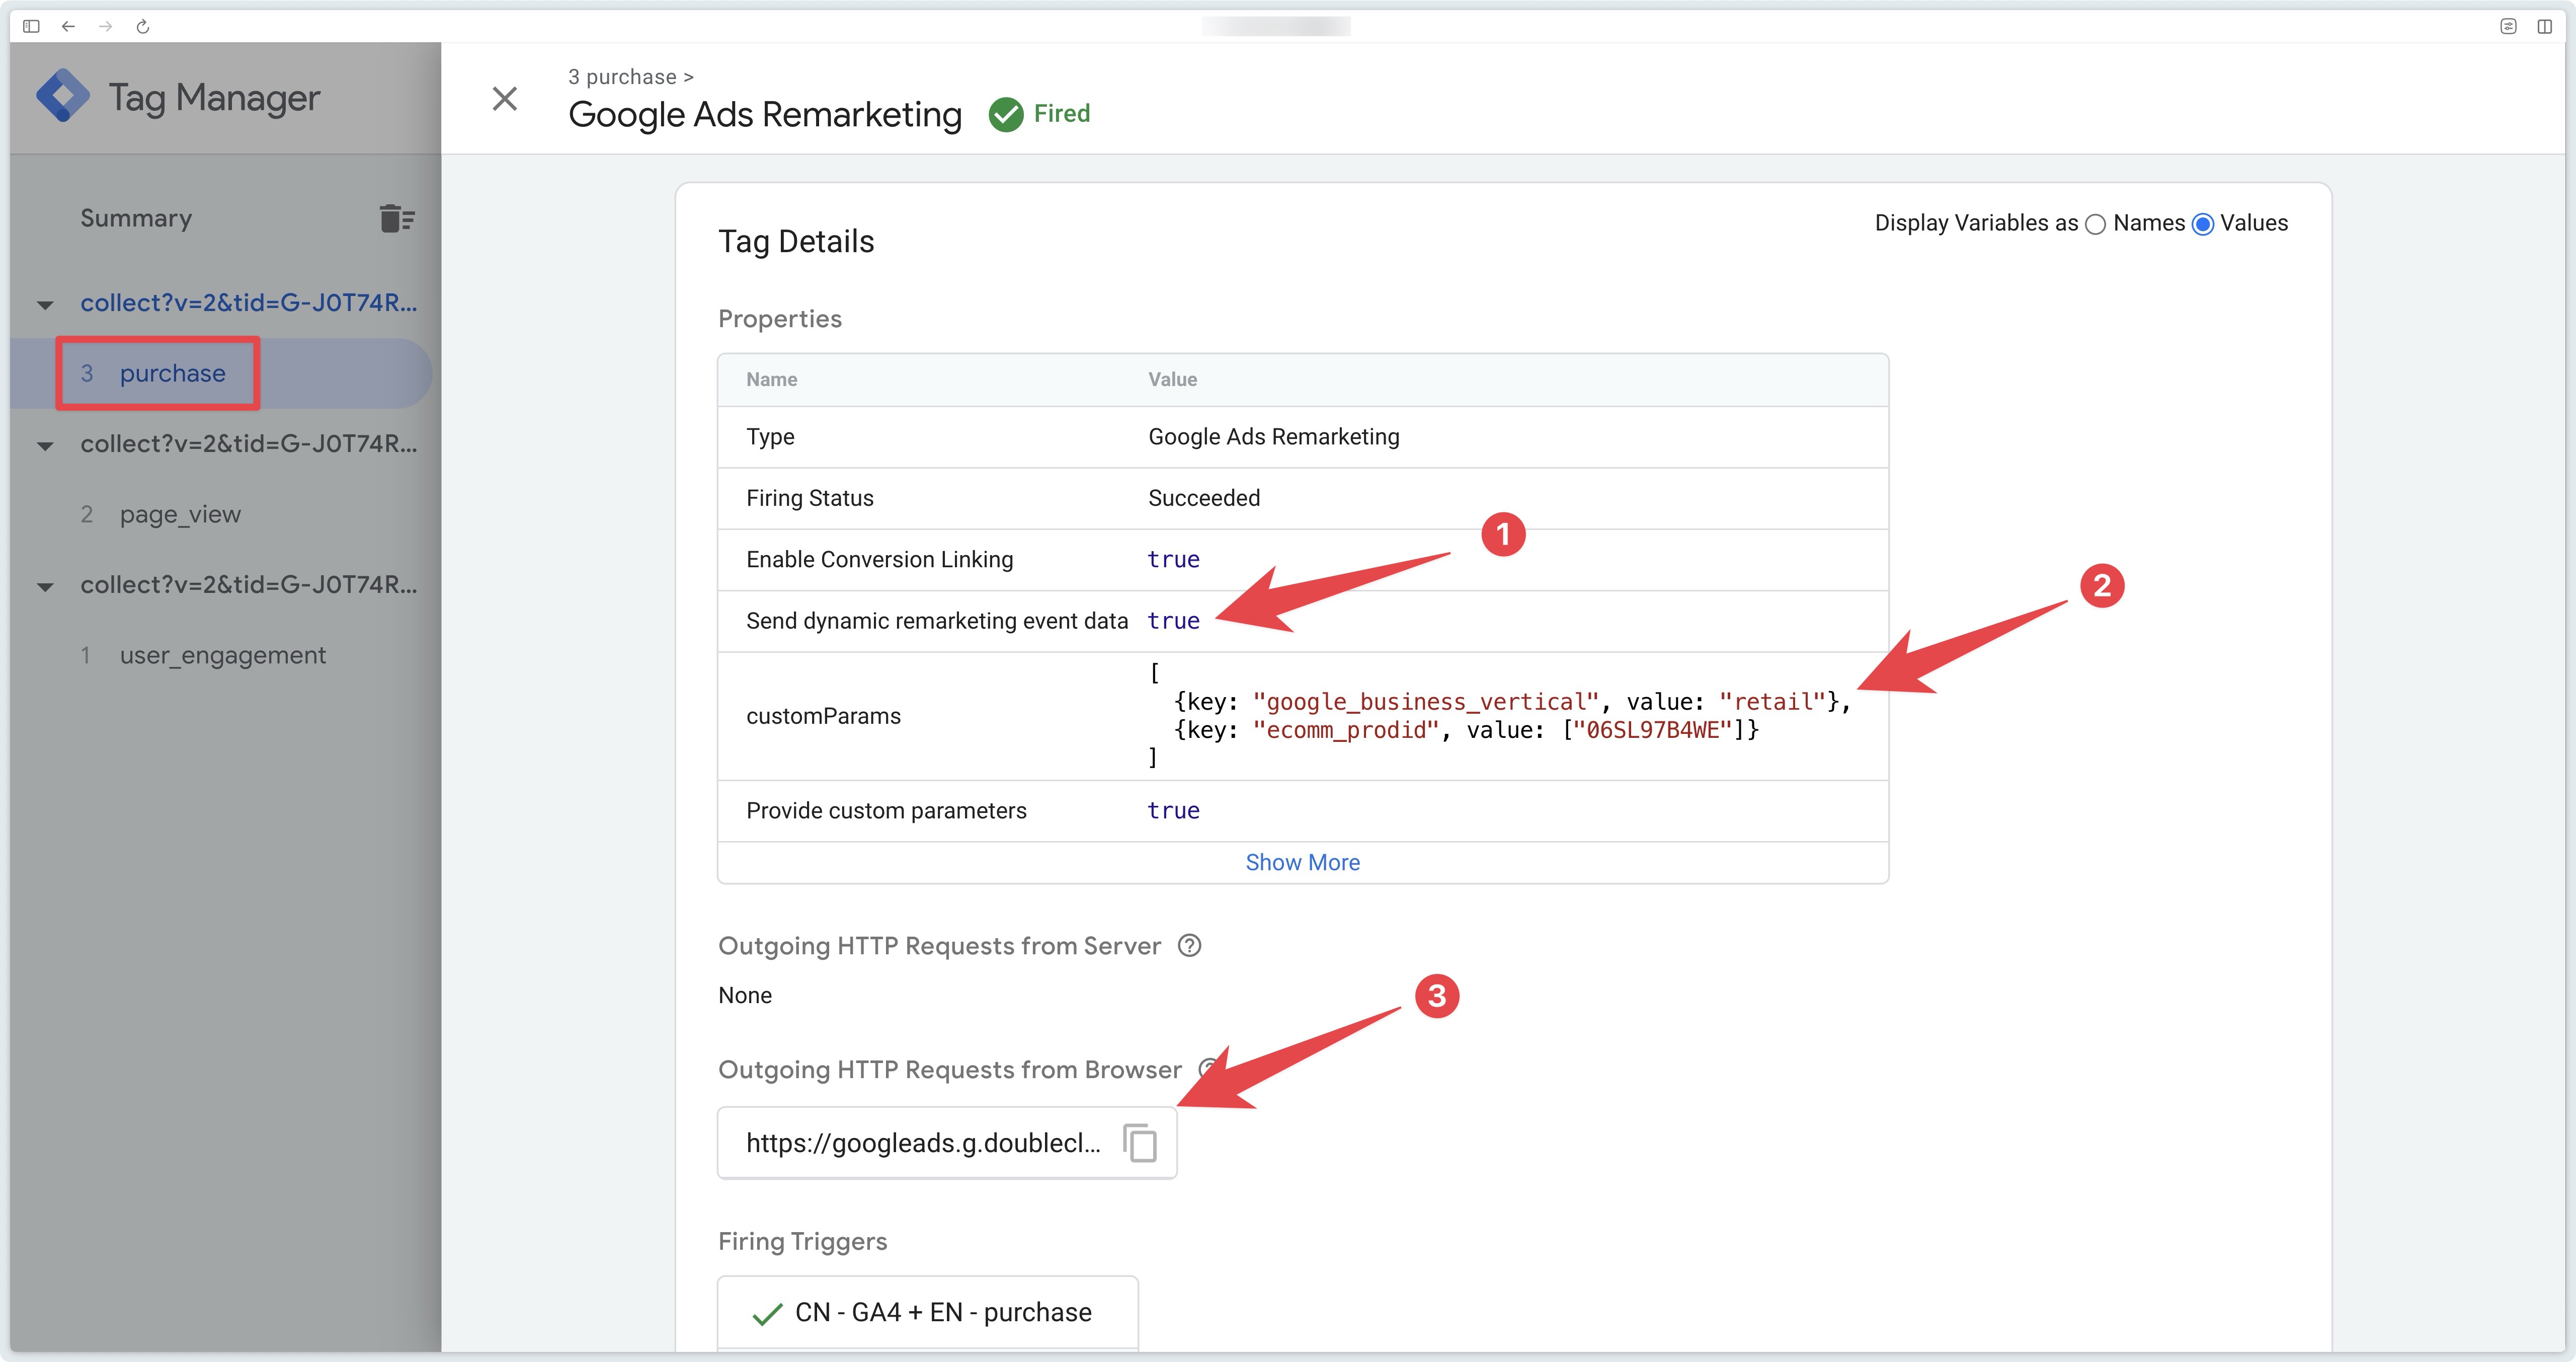
Task: Select the page_view event
Action: pyautogui.click(x=180, y=514)
